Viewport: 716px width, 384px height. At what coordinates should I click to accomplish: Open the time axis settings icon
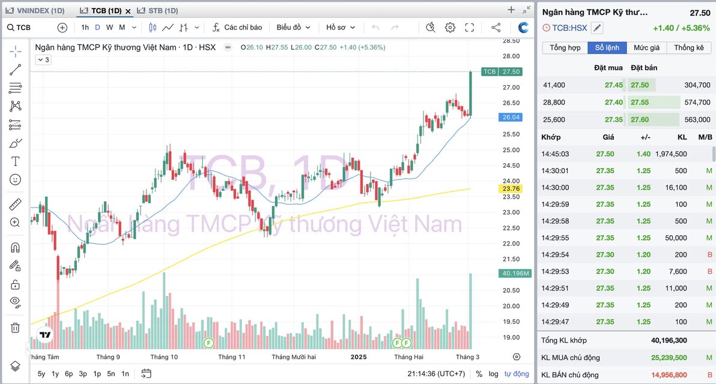[517, 356]
